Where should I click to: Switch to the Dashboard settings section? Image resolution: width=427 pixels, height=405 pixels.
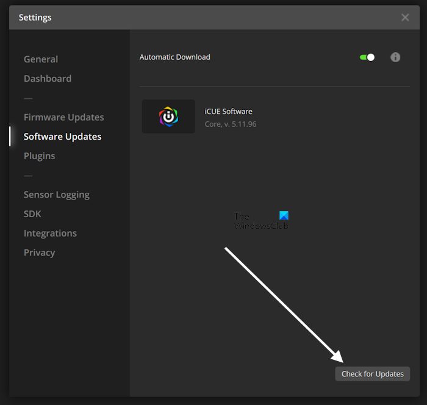click(x=48, y=79)
